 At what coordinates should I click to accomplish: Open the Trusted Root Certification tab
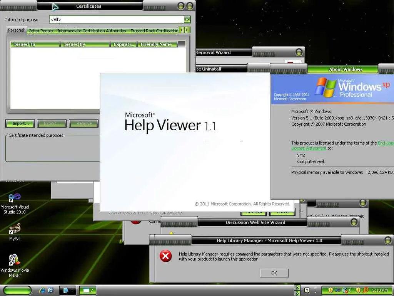[154, 31]
